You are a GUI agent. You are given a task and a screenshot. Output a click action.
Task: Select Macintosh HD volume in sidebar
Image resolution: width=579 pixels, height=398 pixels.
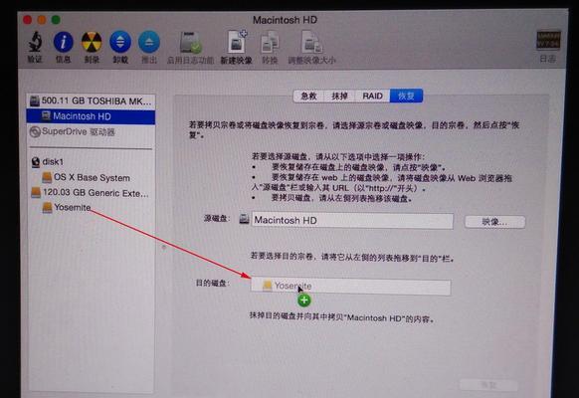pos(91,116)
